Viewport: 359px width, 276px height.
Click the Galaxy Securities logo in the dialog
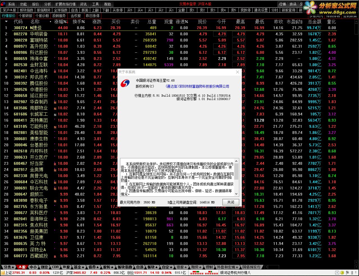pyautogui.click(x=125, y=83)
